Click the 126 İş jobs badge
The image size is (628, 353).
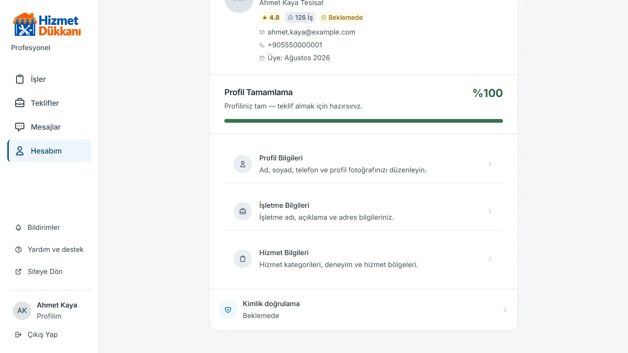pyautogui.click(x=300, y=17)
